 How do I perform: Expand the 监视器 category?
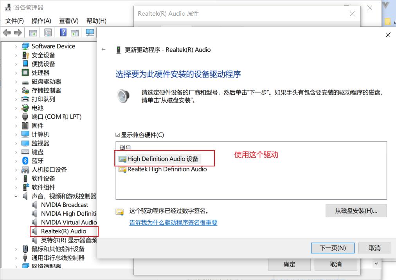[x=16, y=143]
